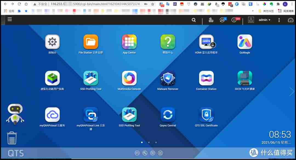Open QTS SSL Certificate app
296x160 pixels.
click(206, 115)
